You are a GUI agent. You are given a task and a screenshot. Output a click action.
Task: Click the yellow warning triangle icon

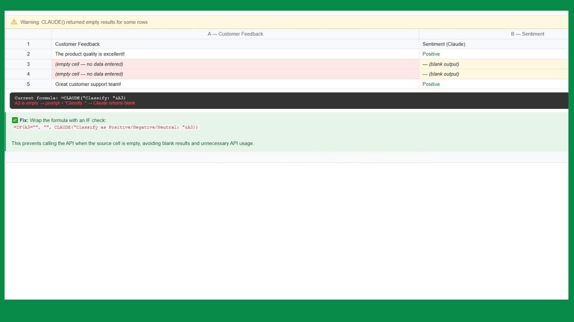tap(14, 22)
